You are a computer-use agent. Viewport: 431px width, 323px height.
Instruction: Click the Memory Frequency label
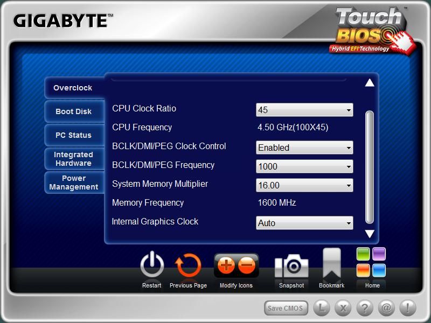(x=148, y=203)
